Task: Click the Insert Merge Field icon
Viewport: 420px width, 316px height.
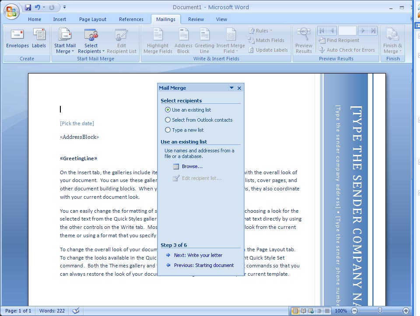Action: coord(231,34)
